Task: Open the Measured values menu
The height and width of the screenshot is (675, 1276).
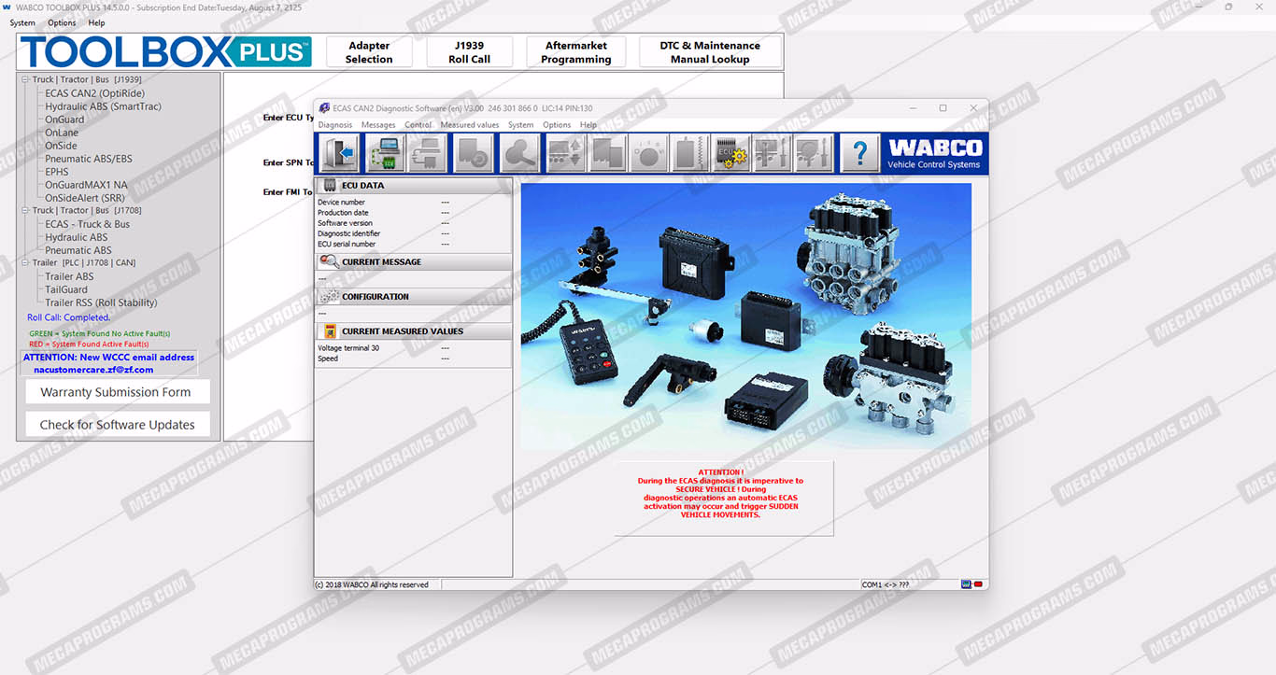Action: click(x=470, y=125)
